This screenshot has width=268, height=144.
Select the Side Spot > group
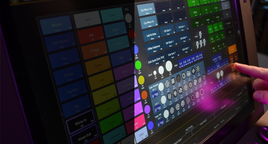172,54
